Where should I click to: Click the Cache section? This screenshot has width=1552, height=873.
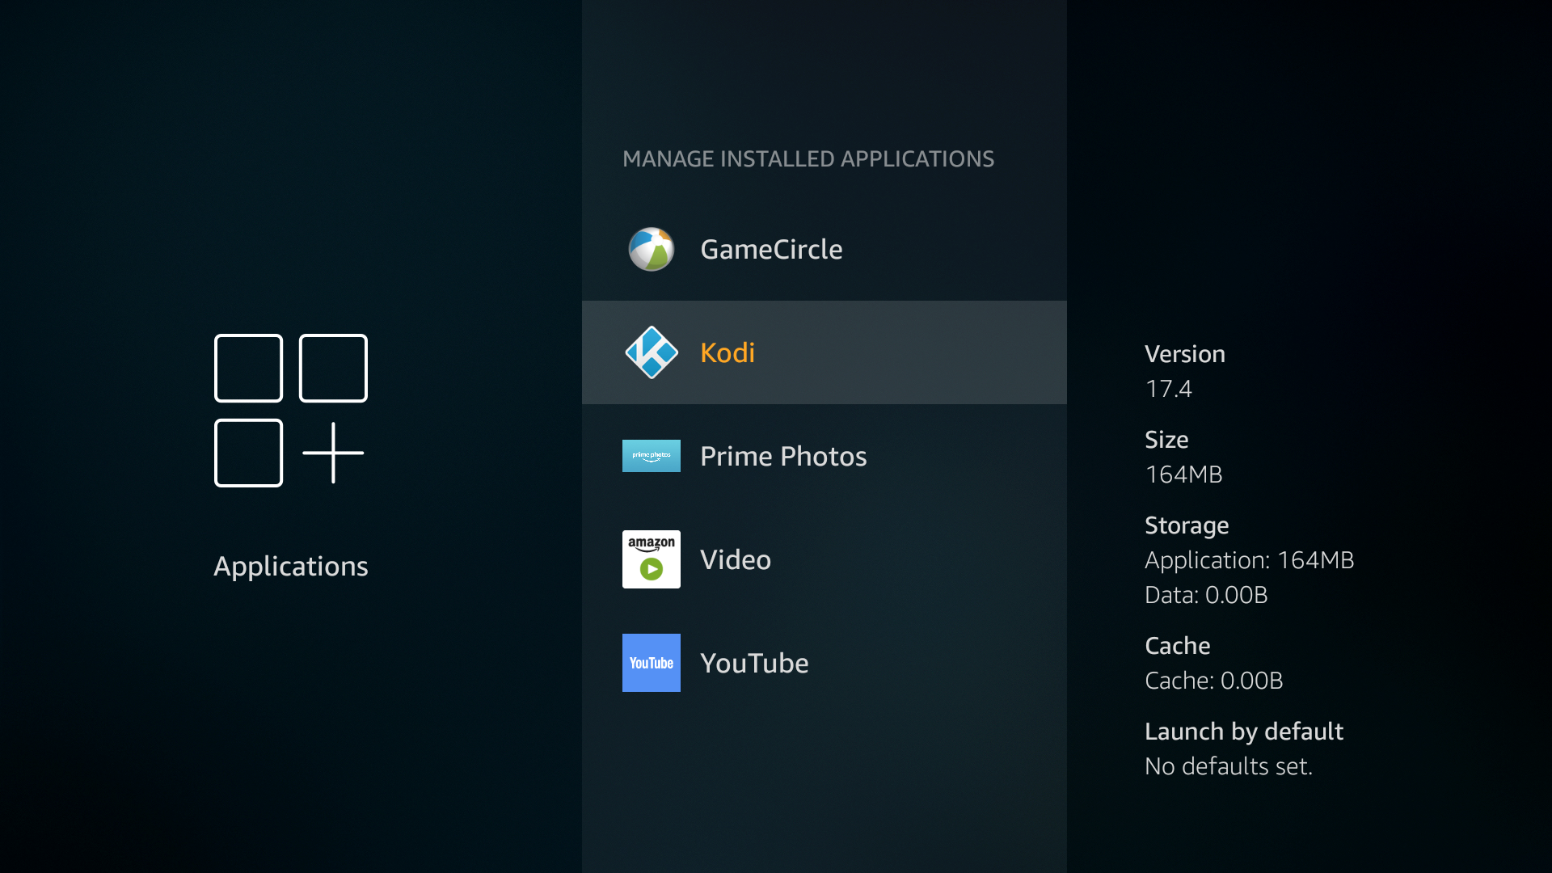(x=1177, y=645)
